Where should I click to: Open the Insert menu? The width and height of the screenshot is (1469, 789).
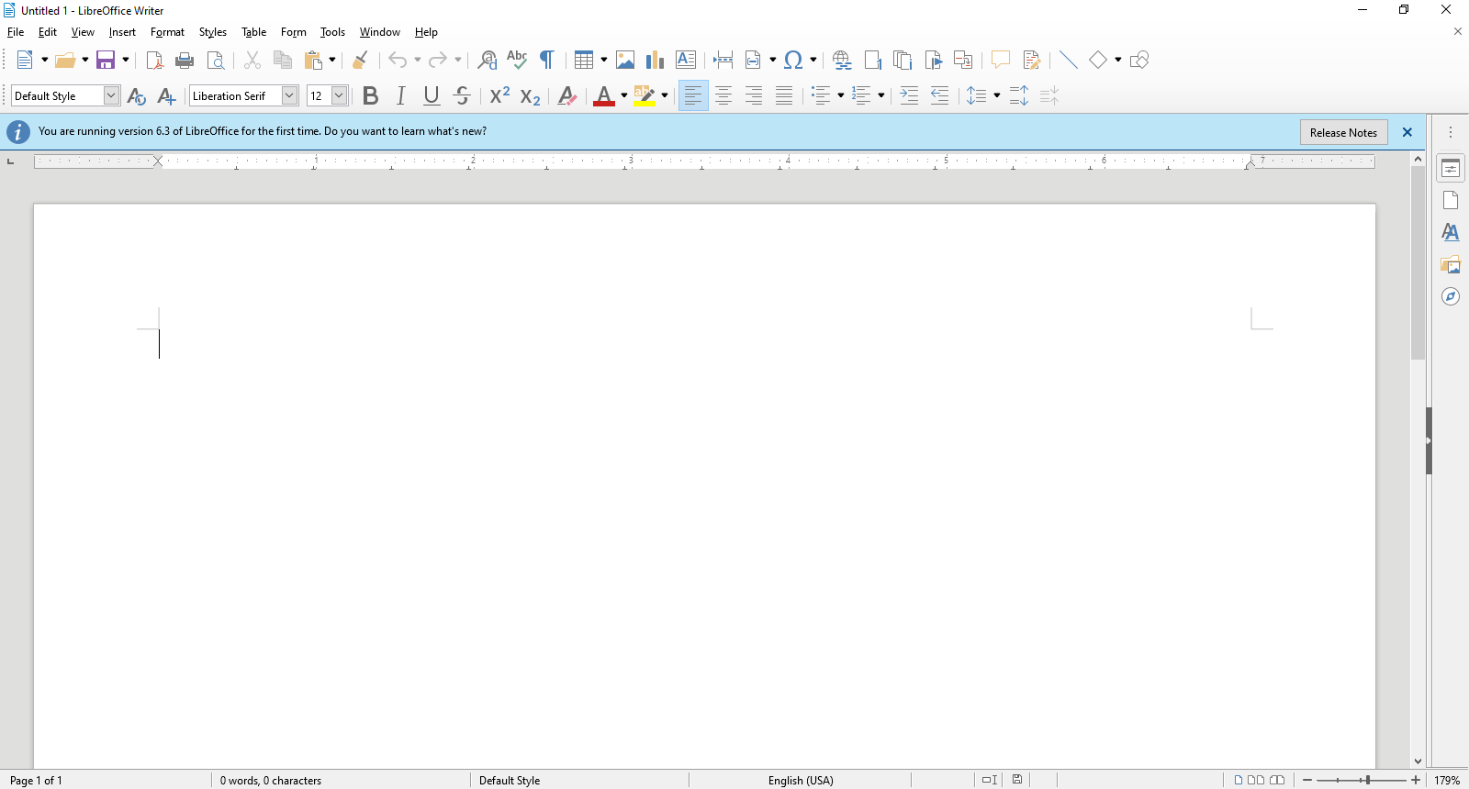point(122,32)
